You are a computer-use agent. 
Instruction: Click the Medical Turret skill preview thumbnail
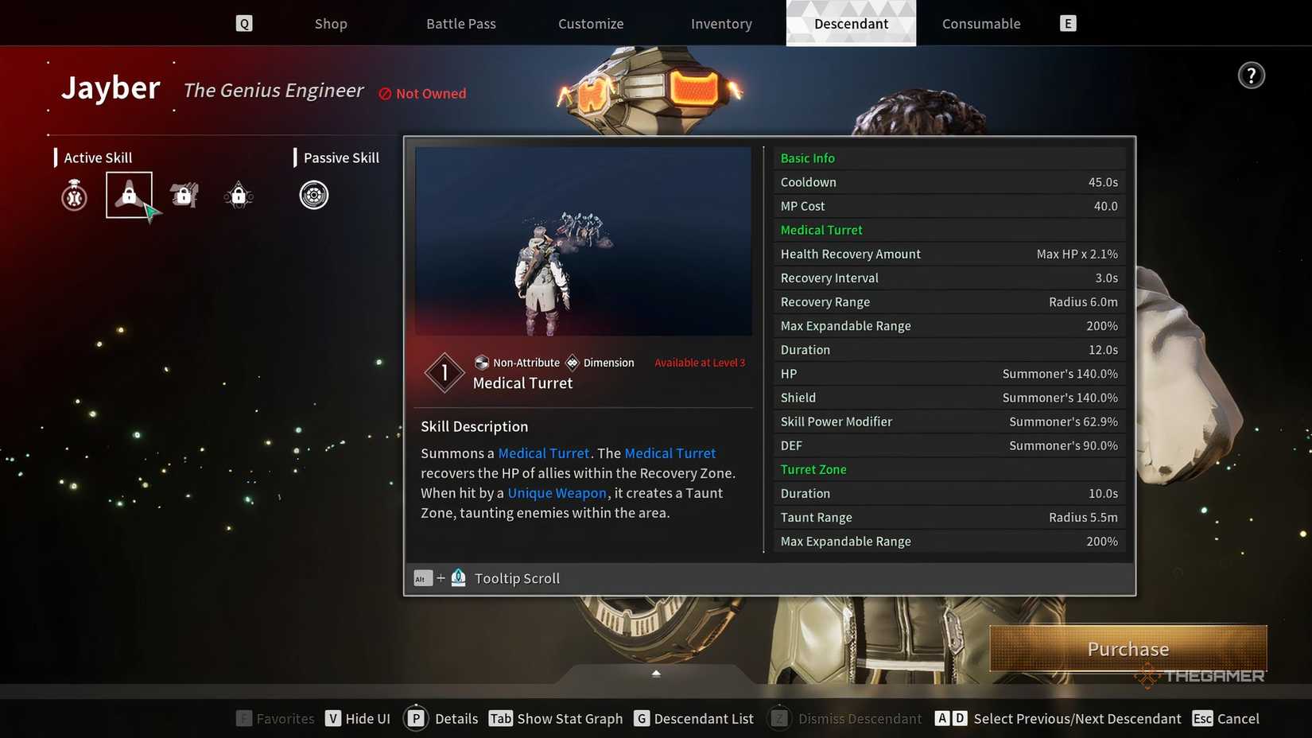point(583,241)
